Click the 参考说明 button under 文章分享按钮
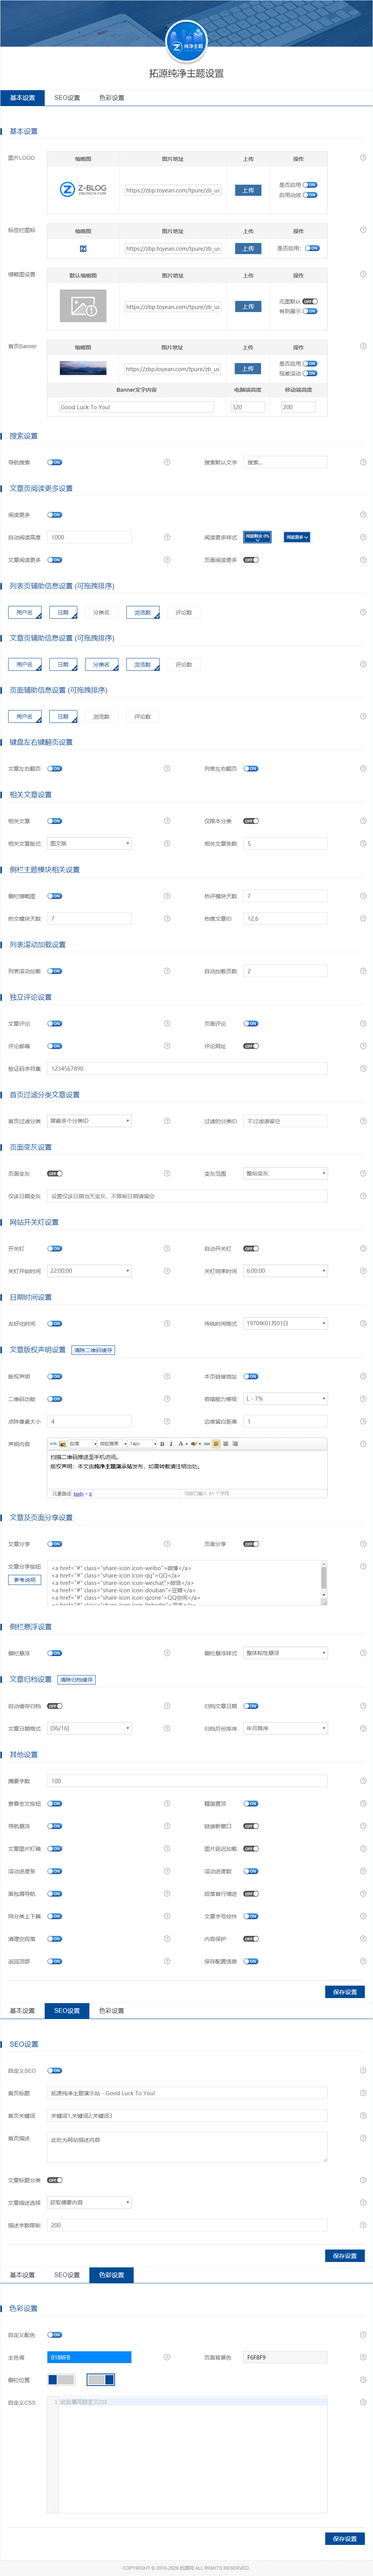 tap(24, 1580)
